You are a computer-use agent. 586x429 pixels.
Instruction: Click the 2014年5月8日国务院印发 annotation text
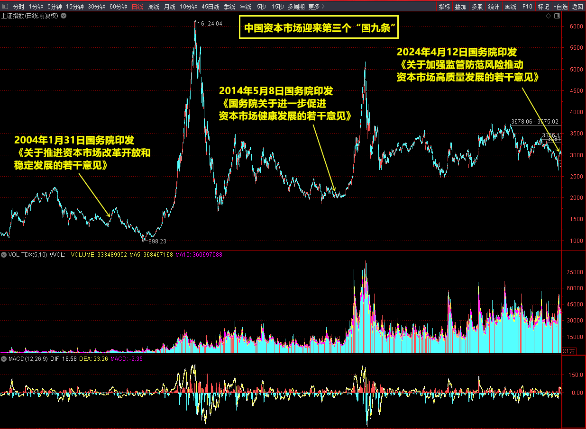click(276, 91)
